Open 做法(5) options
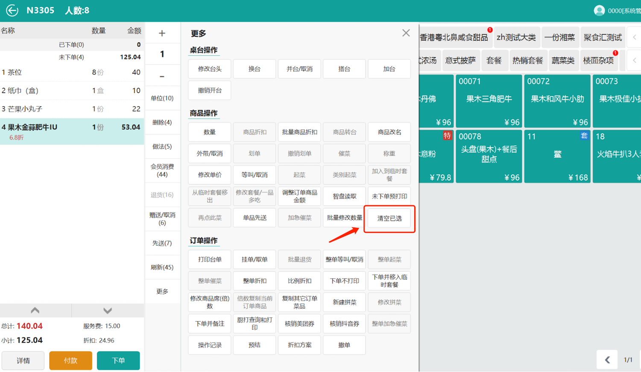 coord(162,146)
